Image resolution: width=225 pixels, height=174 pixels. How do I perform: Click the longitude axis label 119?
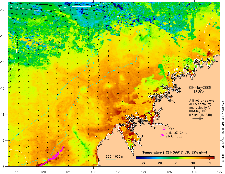pyautogui.click(x=18, y=172)
